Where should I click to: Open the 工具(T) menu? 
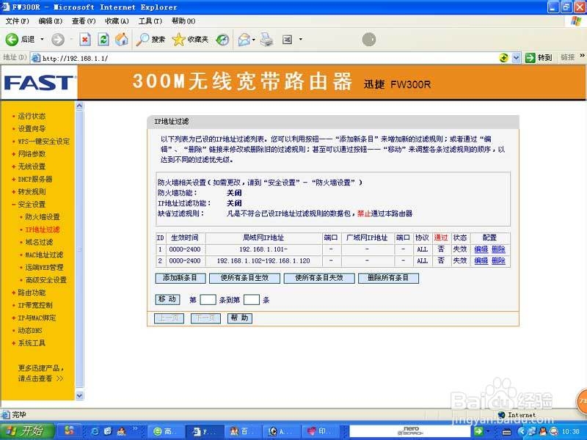pyautogui.click(x=150, y=21)
